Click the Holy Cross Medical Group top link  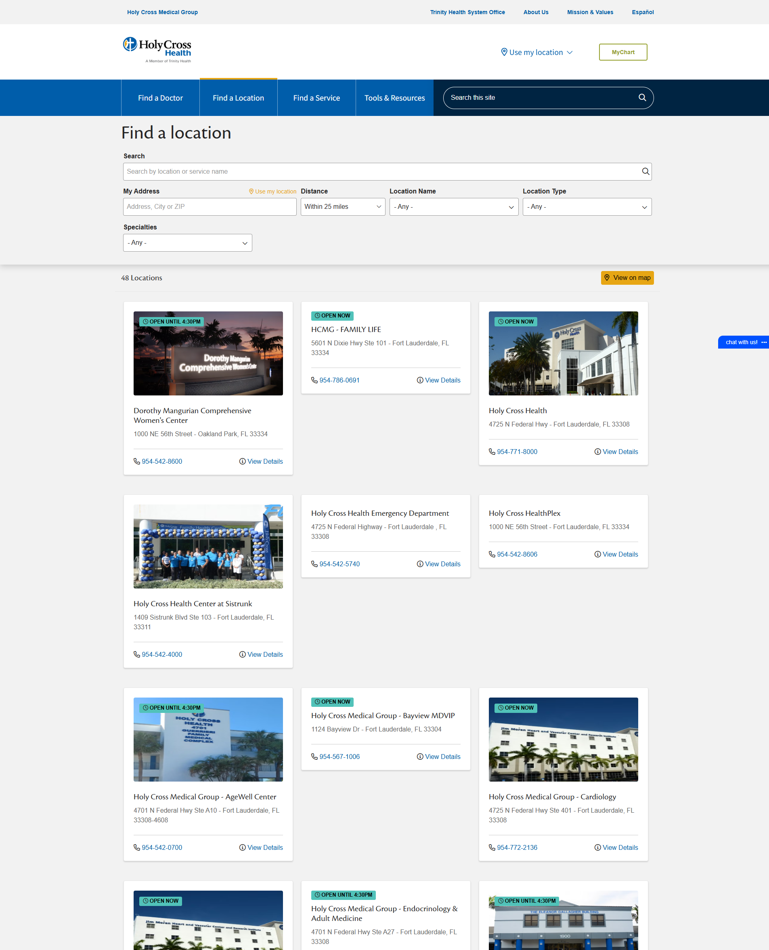(163, 12)
